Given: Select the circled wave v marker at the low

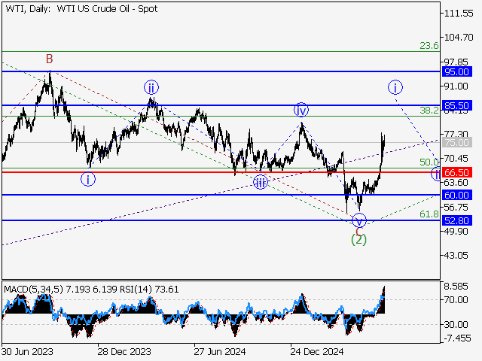Looking at the screenshot, I should [360, 220].
